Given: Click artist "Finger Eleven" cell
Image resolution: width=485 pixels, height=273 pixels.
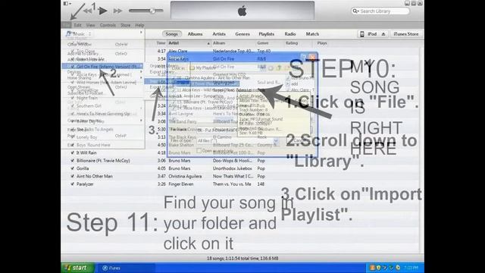Looking at the screenshot, I should 181,184.
